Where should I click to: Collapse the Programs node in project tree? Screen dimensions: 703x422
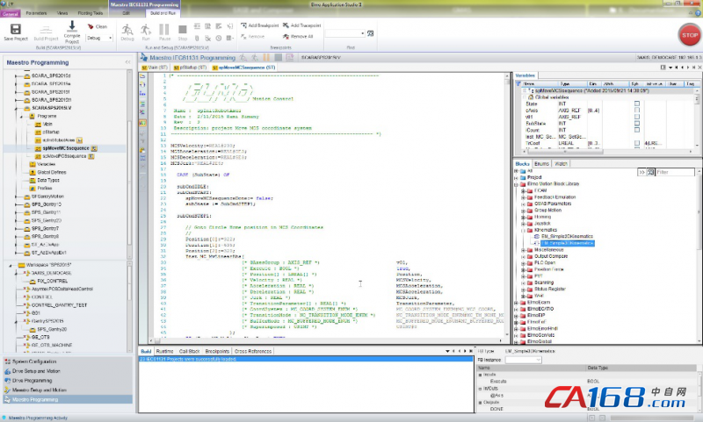pos(21,117)
